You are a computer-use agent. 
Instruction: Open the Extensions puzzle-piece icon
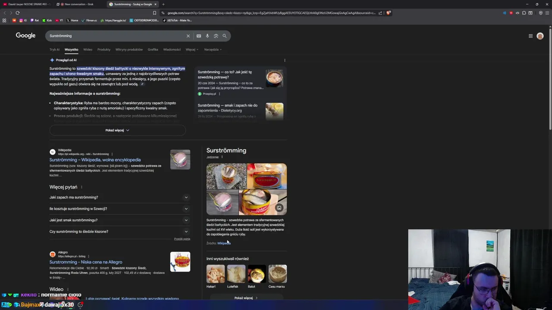tap(524, 13)
